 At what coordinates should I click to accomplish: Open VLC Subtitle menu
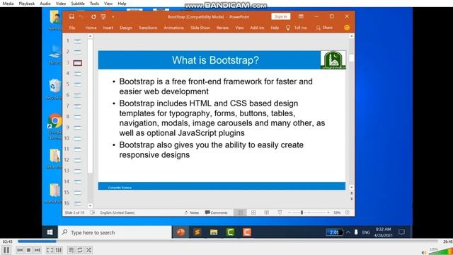pos(78,4)
